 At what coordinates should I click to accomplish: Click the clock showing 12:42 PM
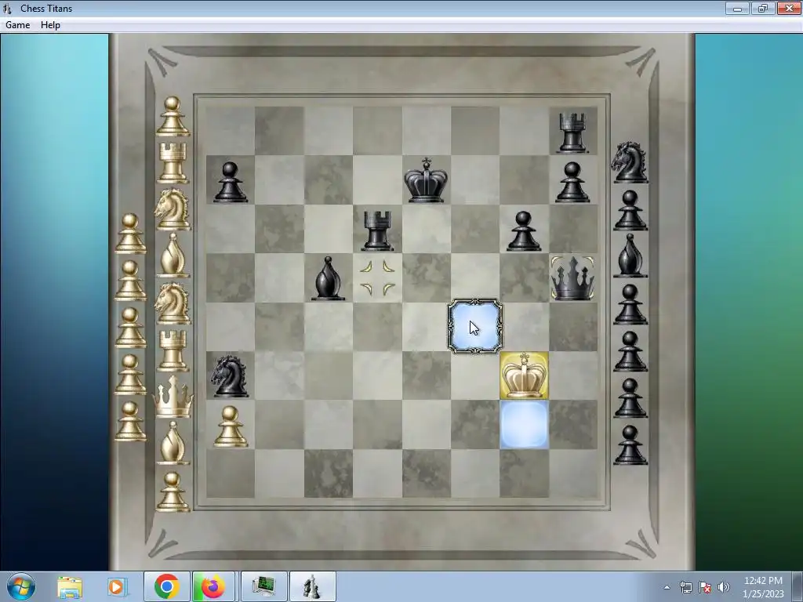tap(763, 581)
